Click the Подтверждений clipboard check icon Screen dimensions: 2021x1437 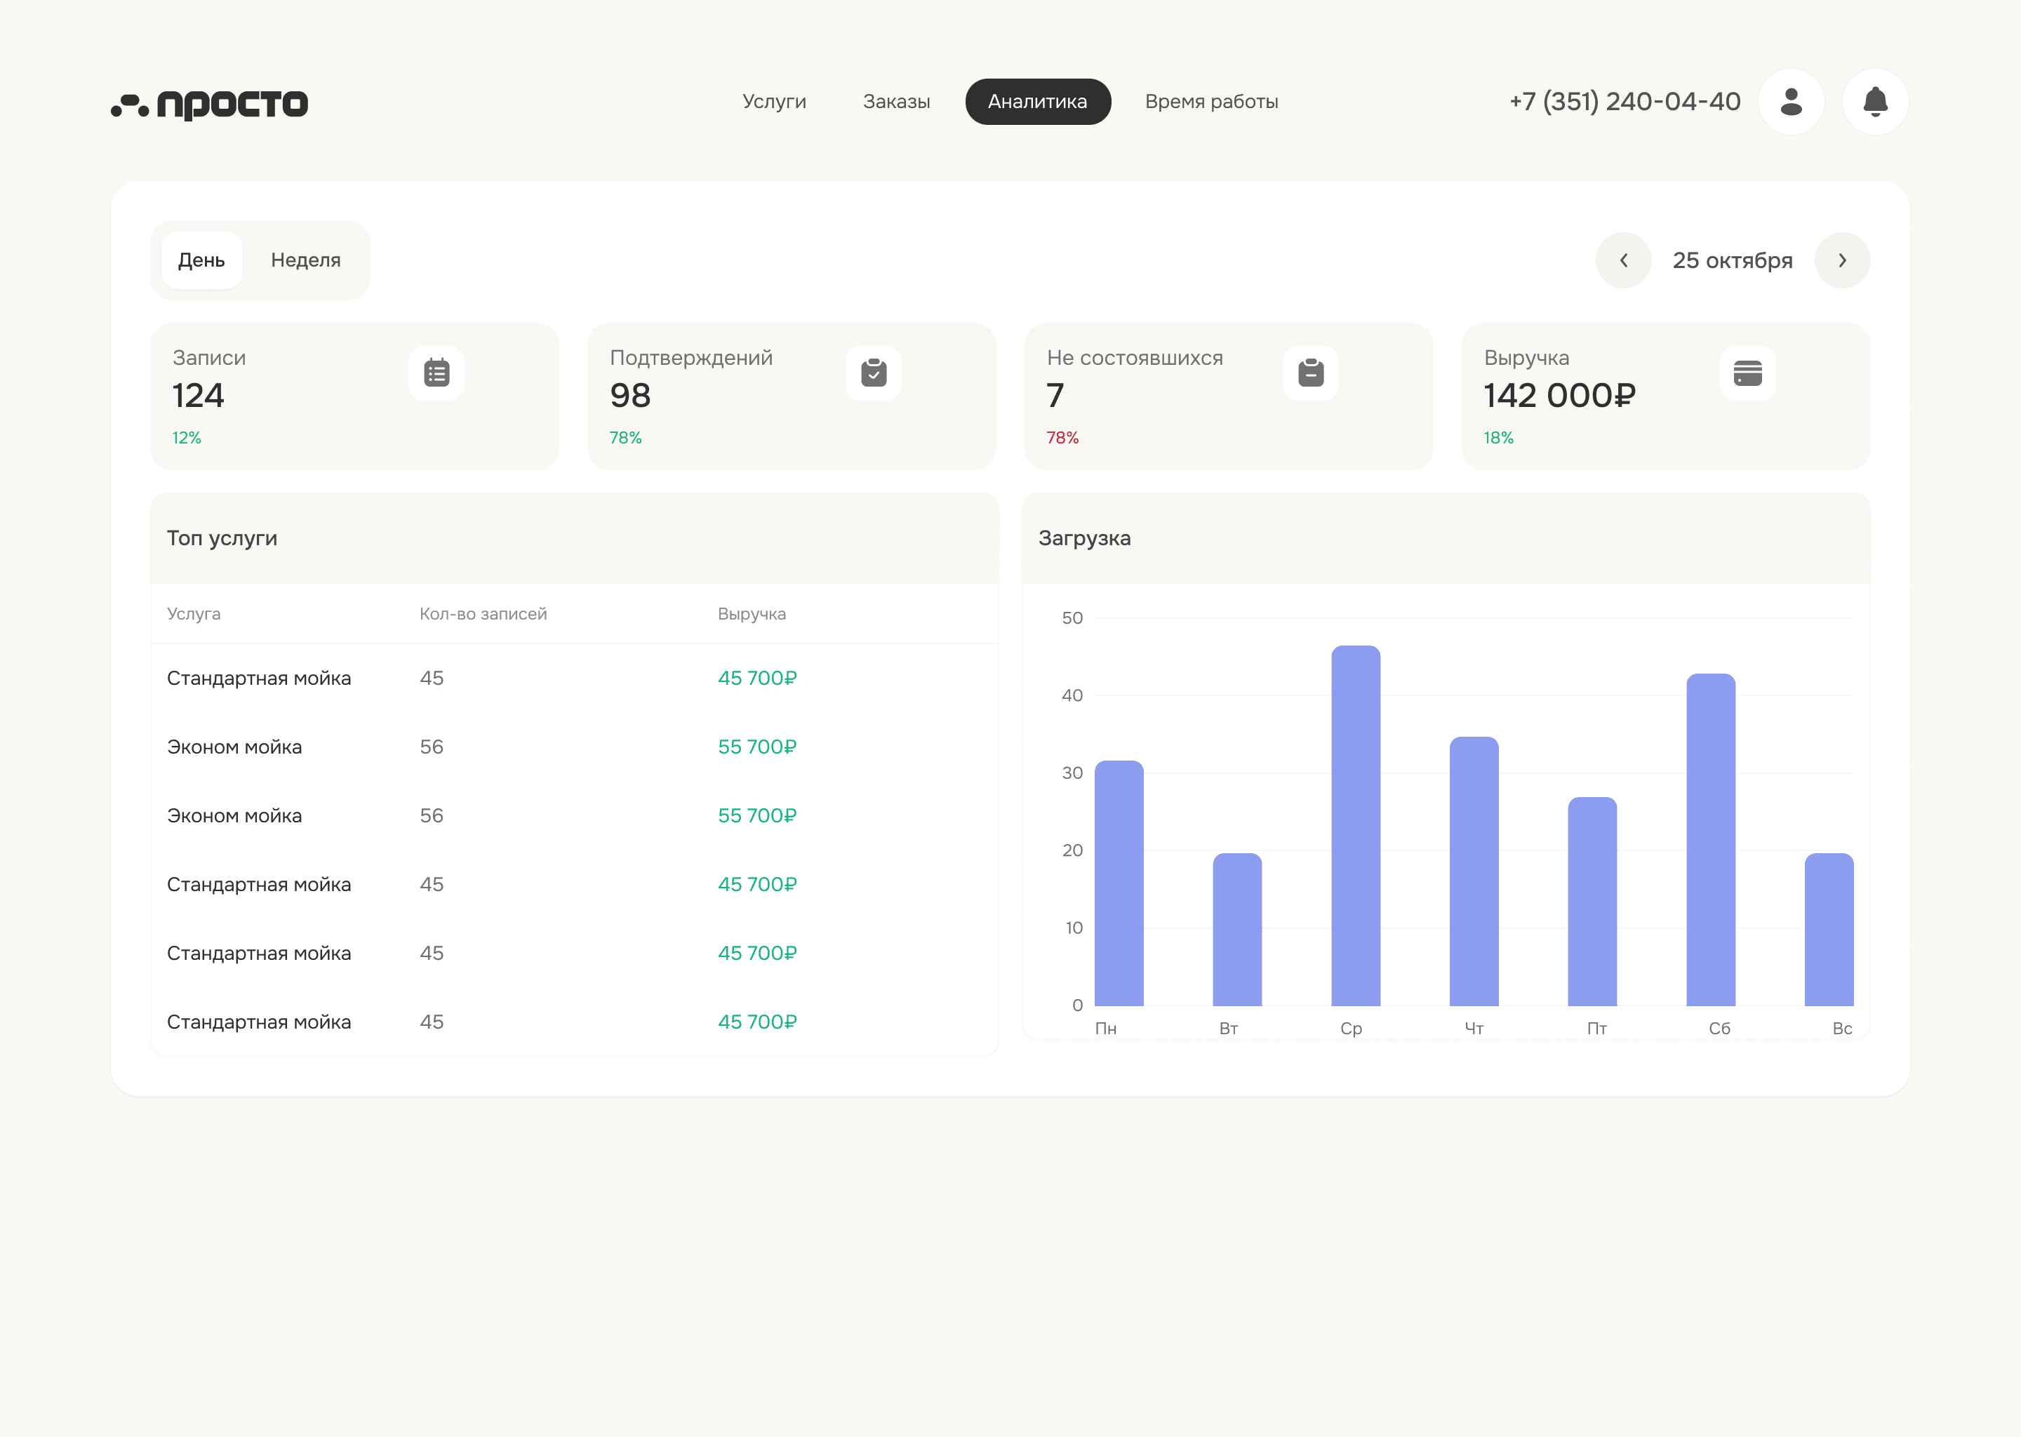(x=874, y=373)
